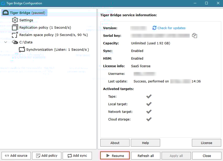This screenshot has width=223, height=161.
Task: Click the checkmark next to Local target
Action: pyautogui.click(x=149, y=104)
